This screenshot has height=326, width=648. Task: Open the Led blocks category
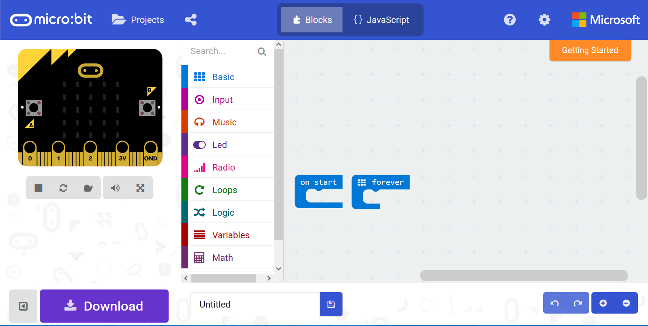click(227, 145)
